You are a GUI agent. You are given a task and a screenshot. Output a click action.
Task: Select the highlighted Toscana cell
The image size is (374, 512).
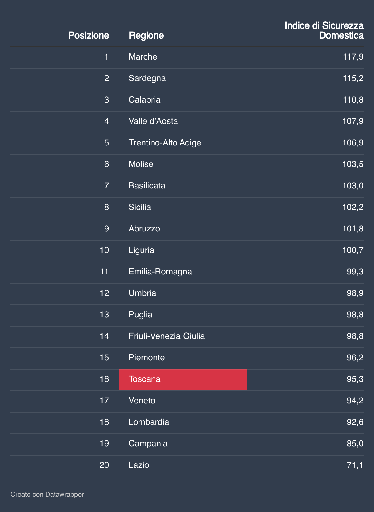[183, 380]
